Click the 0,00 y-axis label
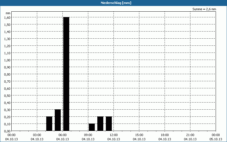The height and width of the screenshot is (142, 227). pos(7,131)
